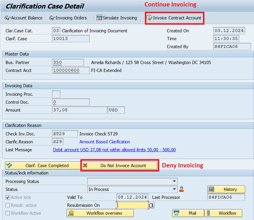
Task: Expand the Processing Status dropdown
Action: [175, 181]
